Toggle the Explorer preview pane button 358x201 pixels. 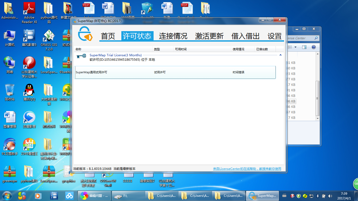[x=304, y=47]
